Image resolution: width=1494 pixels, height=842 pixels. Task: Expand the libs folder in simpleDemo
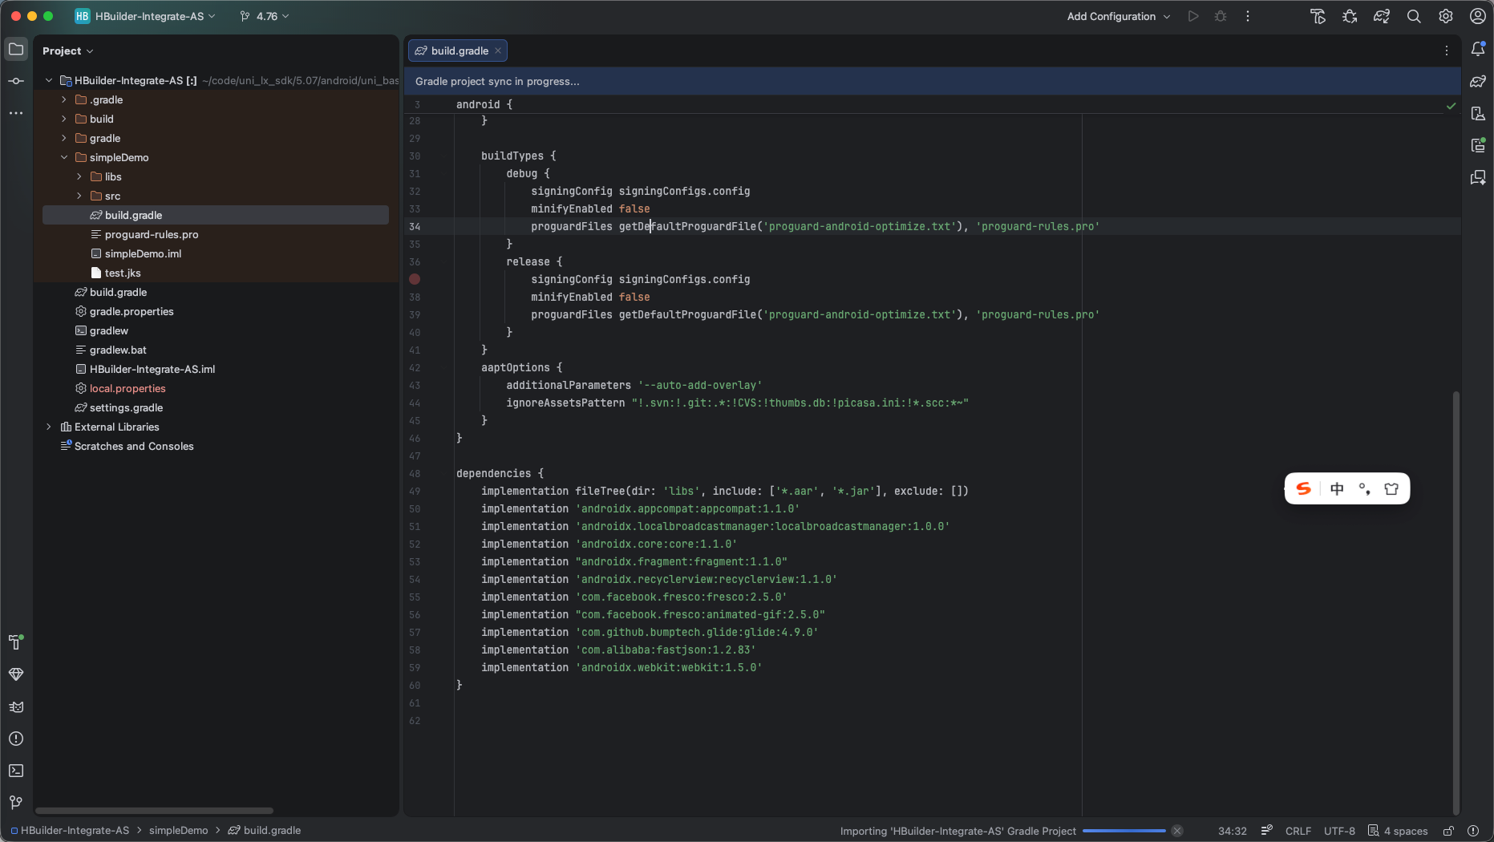(x=79, y=176)
